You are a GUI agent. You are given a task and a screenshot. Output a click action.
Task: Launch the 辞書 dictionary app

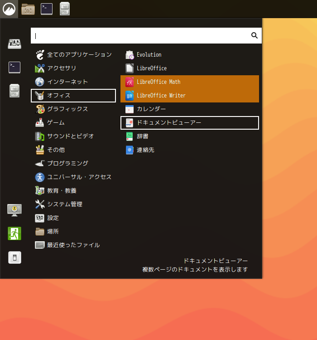pyautogui.click(x=190, y=136)
